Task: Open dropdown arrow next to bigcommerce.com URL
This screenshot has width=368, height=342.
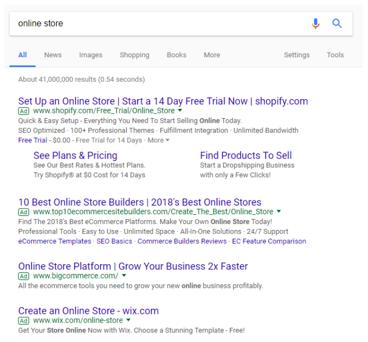Action: click(x=124, y=276)
